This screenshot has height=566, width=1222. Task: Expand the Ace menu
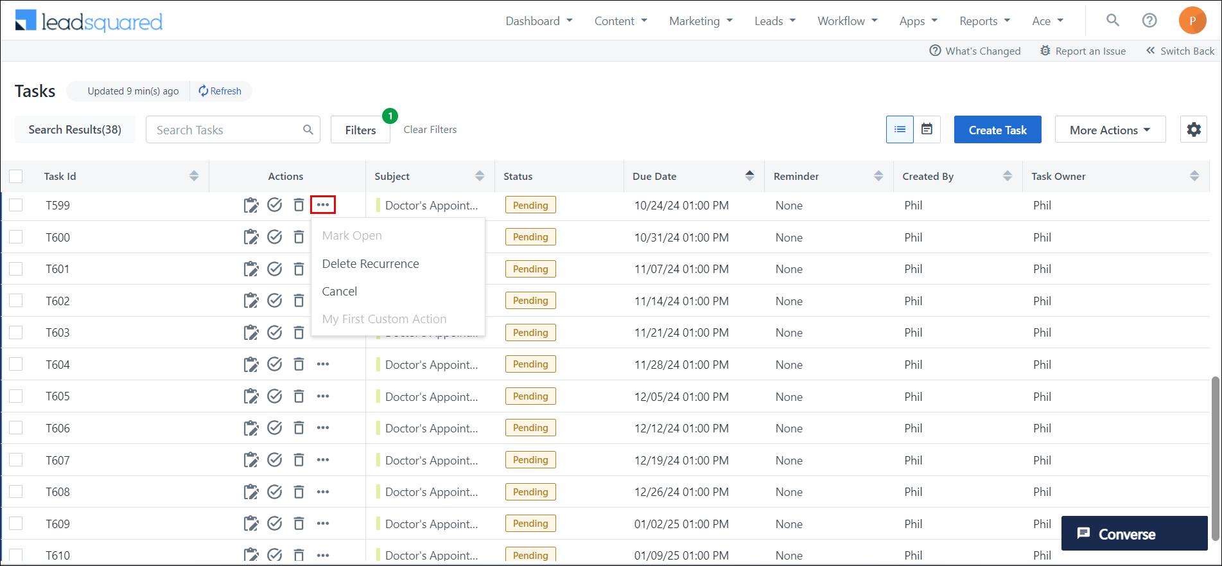click(1048, 21)
